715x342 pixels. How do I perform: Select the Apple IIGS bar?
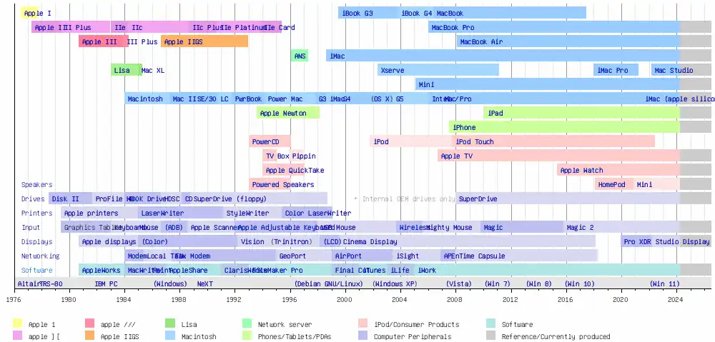[x=204, y=42]
